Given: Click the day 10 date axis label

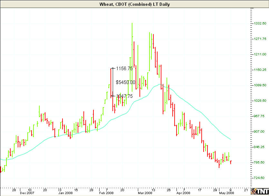Looking at the screenshot, I should click(x=30, y=190).
